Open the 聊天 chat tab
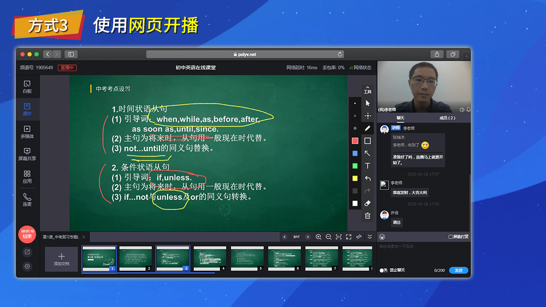The image size is (546, 307). point(400,118)
